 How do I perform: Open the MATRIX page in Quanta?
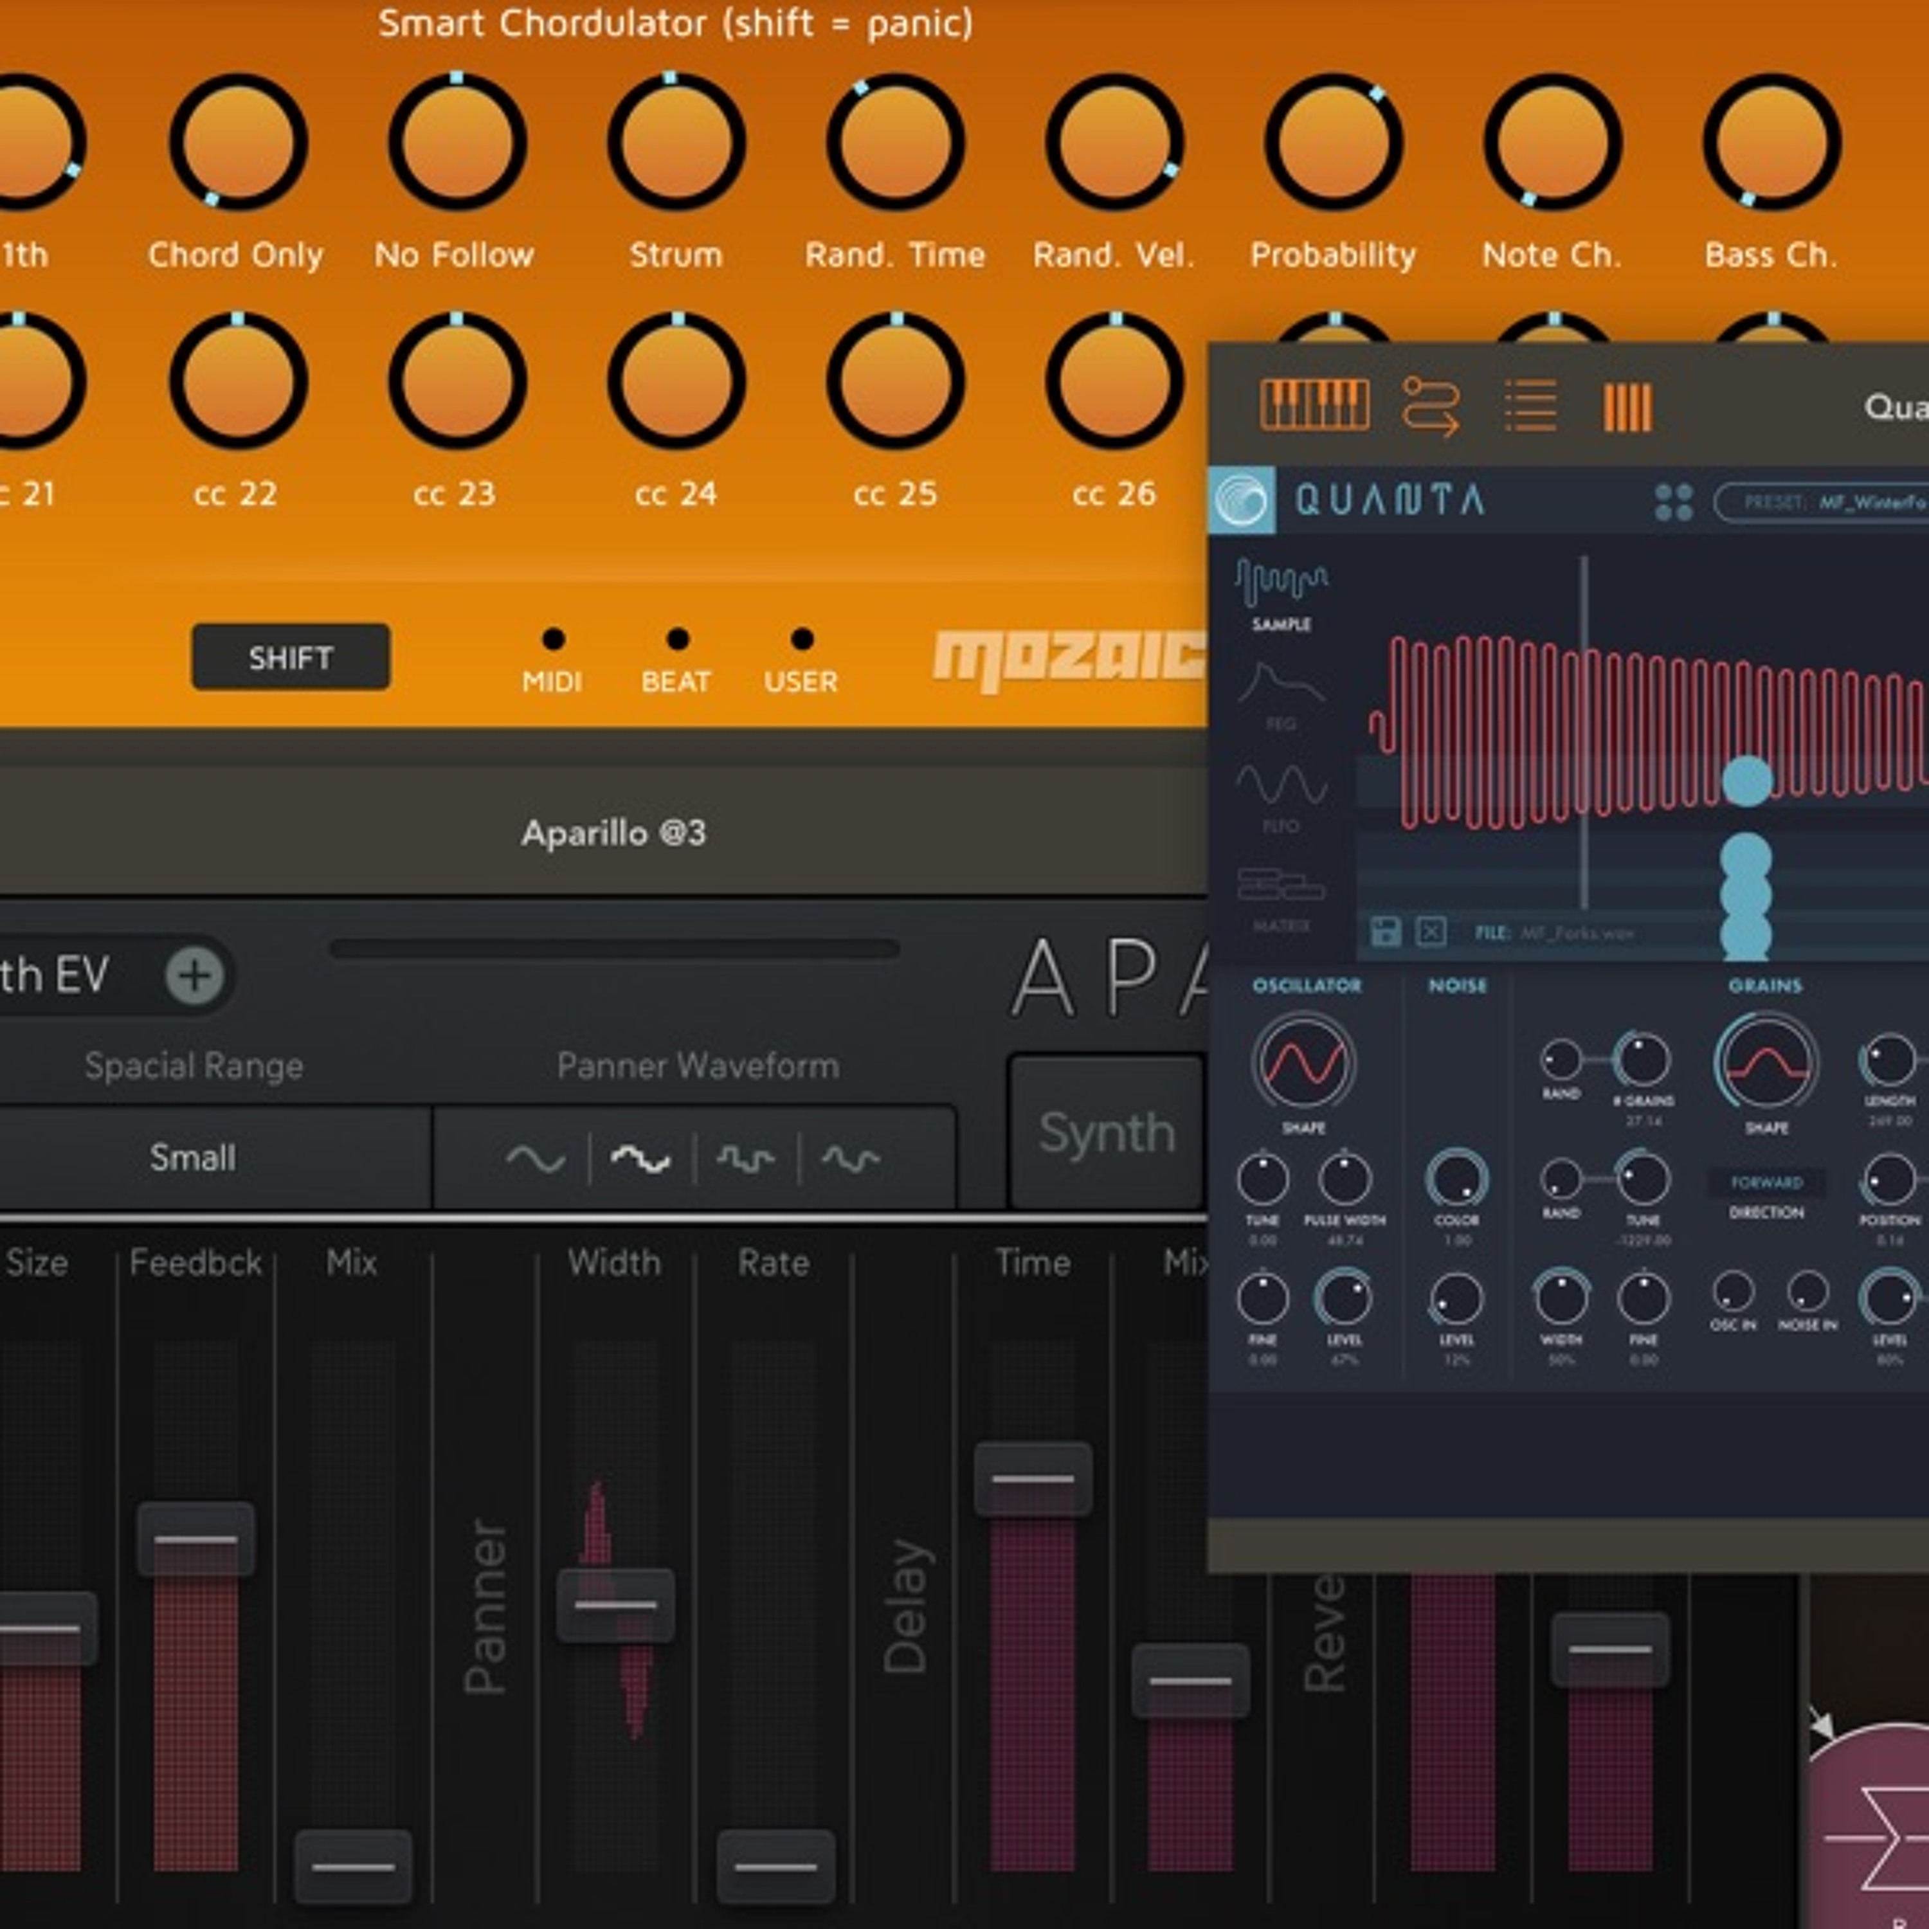[1281, 900]
